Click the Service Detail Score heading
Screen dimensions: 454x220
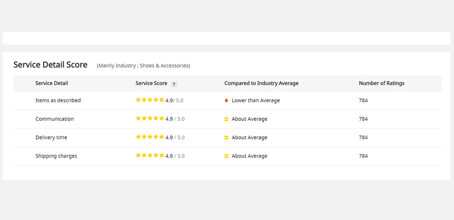[x=51, y=65]
